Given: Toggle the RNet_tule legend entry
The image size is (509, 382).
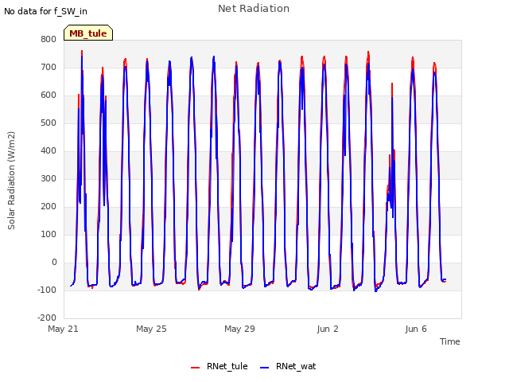Looking at the screenshot, I should coord(220,366).
